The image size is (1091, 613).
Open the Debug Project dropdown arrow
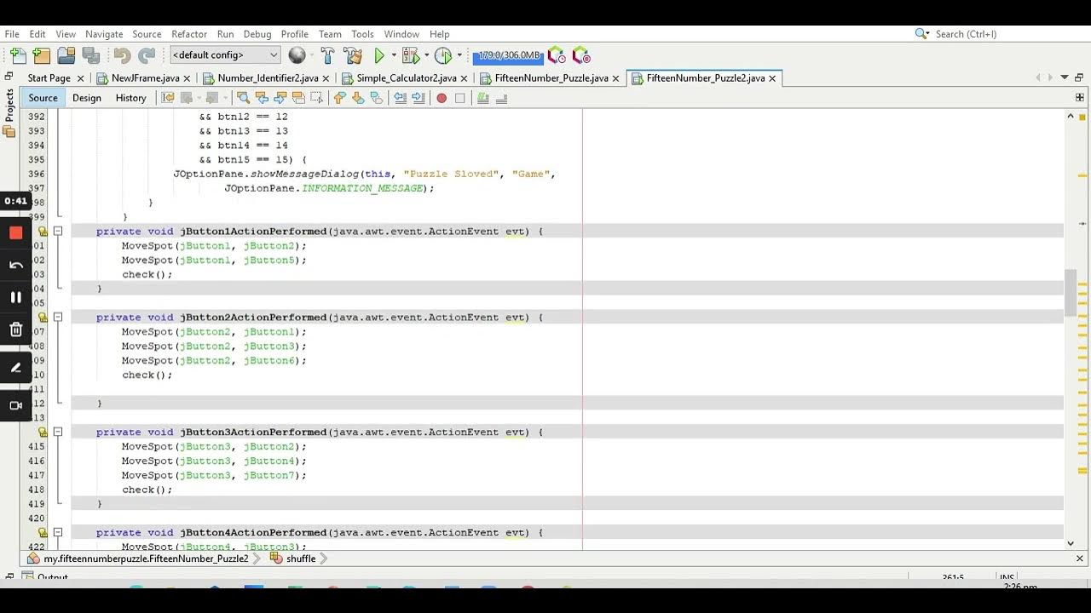427,55
